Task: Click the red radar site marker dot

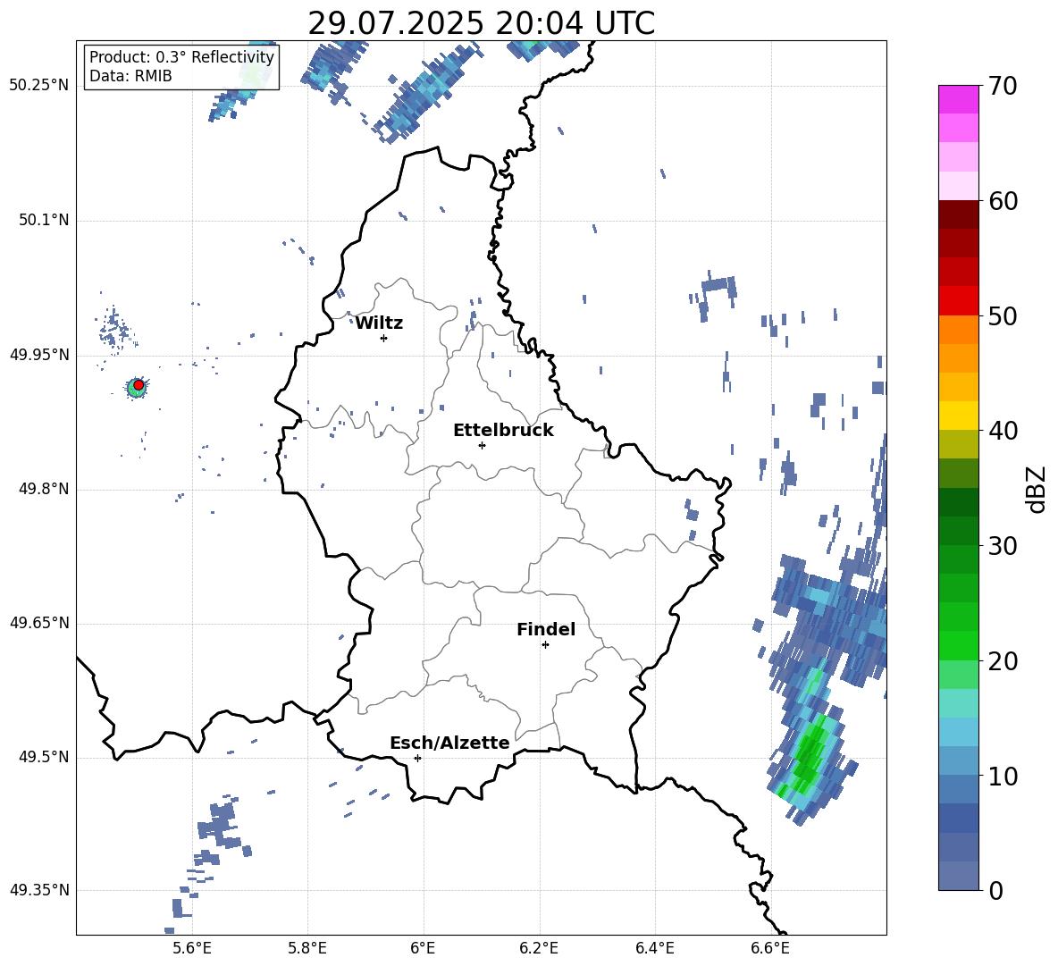Action: pyautogui.click(x=139, y=384)
